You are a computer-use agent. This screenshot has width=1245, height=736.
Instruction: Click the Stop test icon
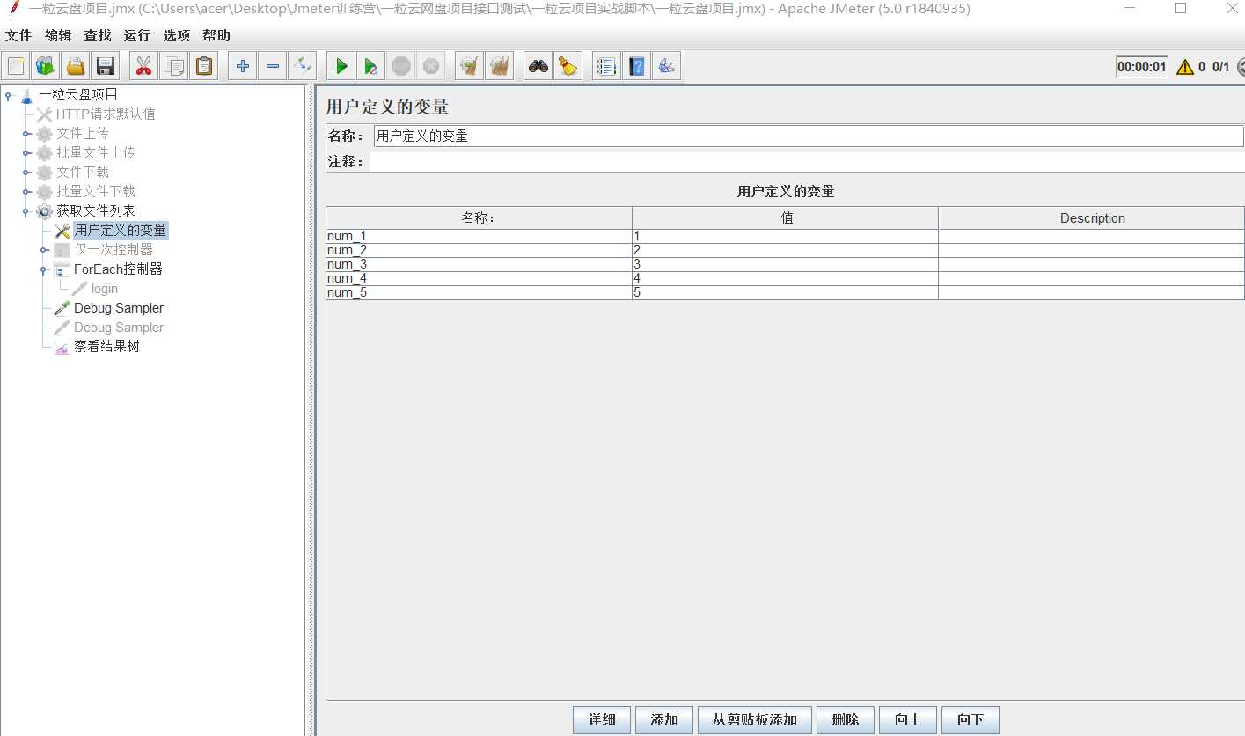click(x=401, y=66)
